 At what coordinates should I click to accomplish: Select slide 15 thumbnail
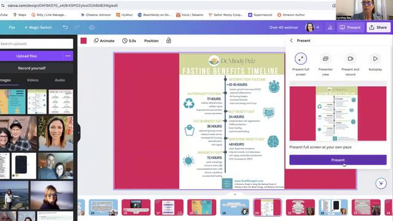tap(103, 207)
